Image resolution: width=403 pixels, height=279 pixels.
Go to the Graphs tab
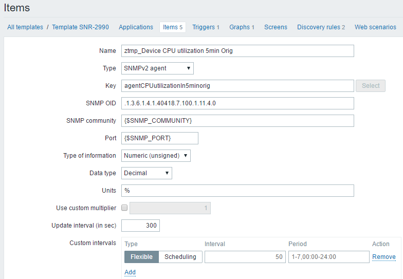[242, 27]
